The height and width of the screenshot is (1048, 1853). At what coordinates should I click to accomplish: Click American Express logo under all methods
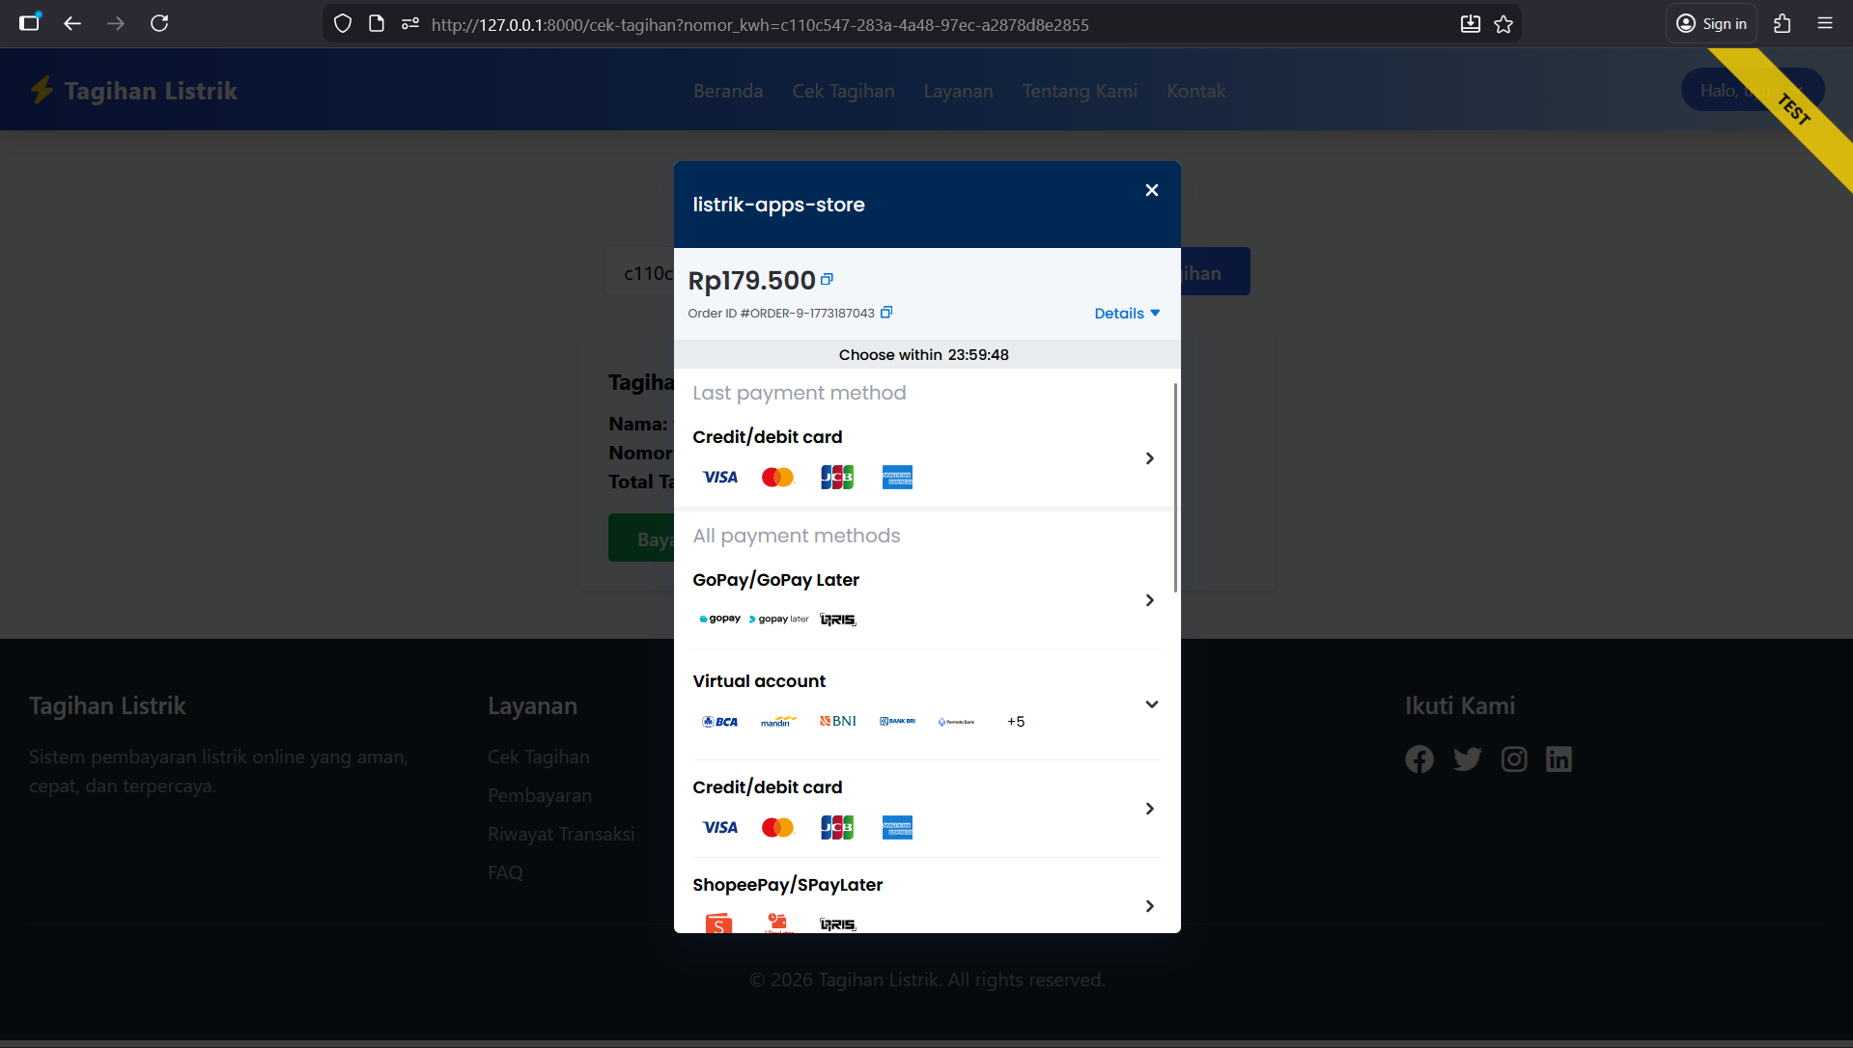897,827
